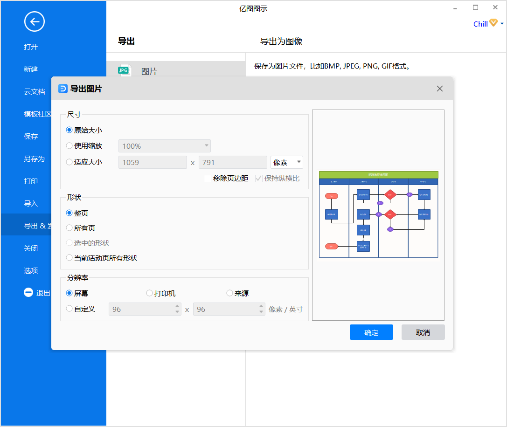Click first custom resolution field 96
Viewport: 507px width, 427px height.
click(145, 310)
